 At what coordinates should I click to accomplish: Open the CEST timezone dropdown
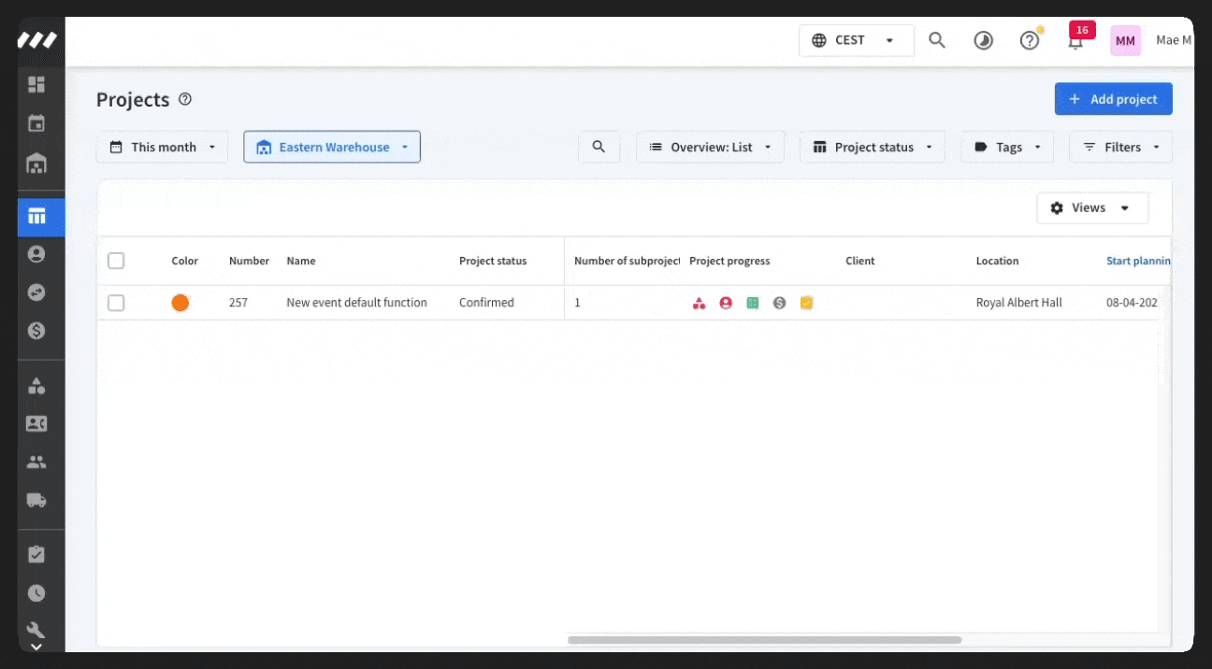tap(856, 40)
